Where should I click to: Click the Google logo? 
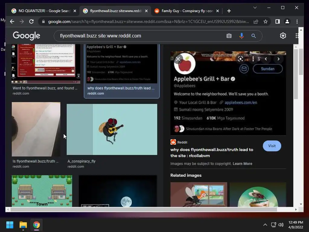(x=27, y=36)
